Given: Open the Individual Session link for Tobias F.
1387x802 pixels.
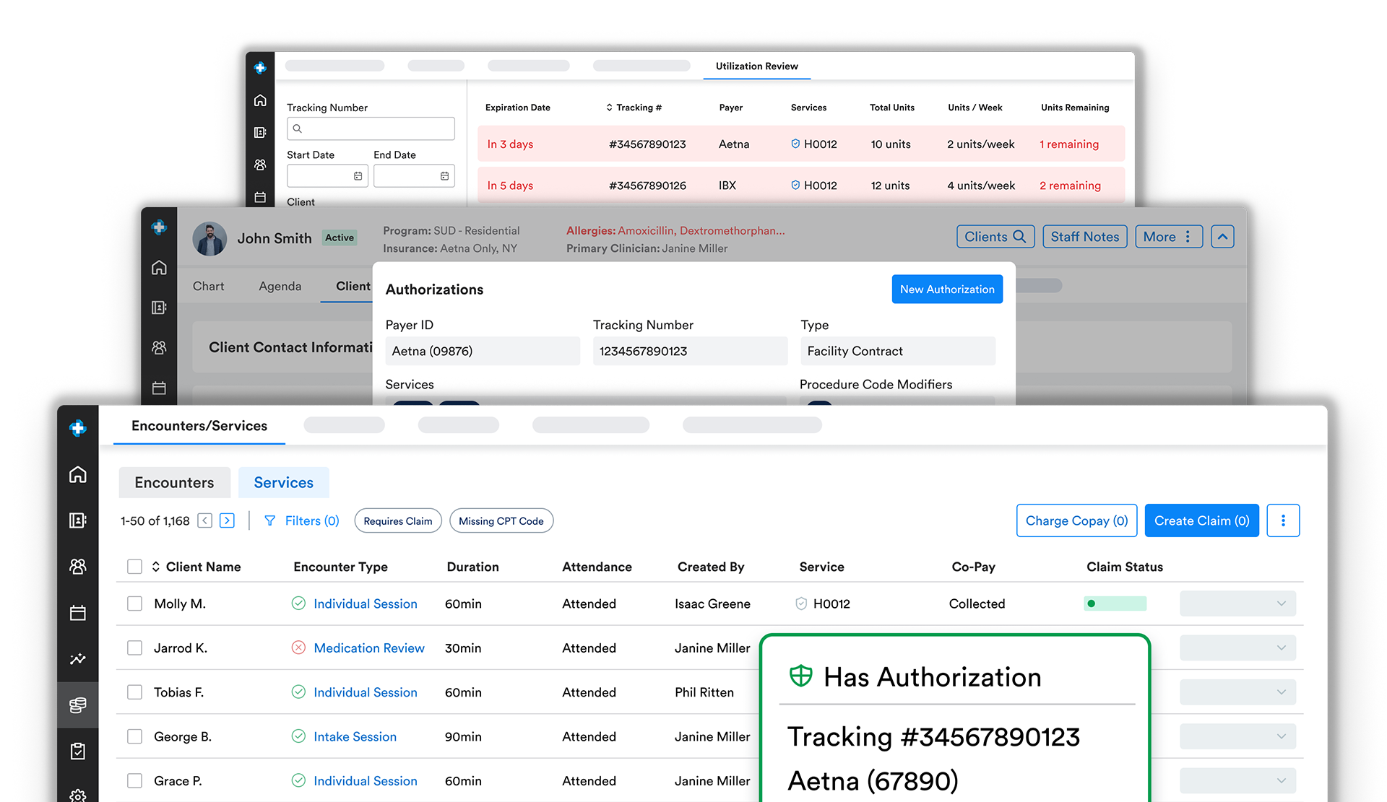Looking at the screenshot, I should point(365,692).
